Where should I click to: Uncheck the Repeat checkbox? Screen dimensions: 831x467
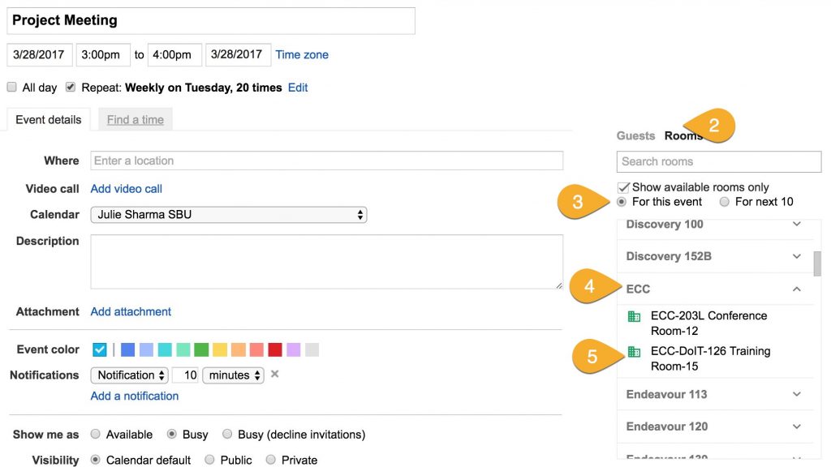point(71,88)
